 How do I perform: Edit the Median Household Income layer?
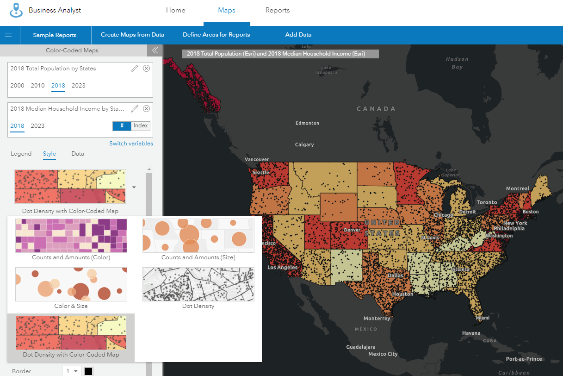134,108
